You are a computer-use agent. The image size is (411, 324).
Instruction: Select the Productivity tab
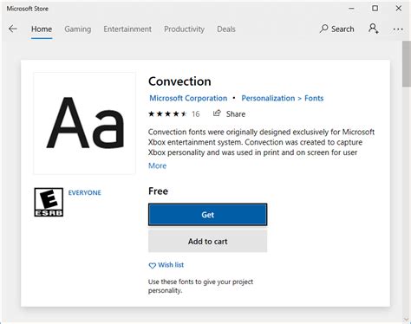click(x=184, y=29)
